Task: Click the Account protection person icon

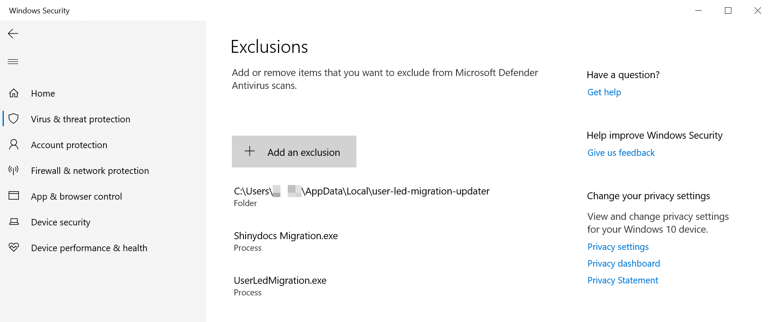Action: click(x=14, y=145)
